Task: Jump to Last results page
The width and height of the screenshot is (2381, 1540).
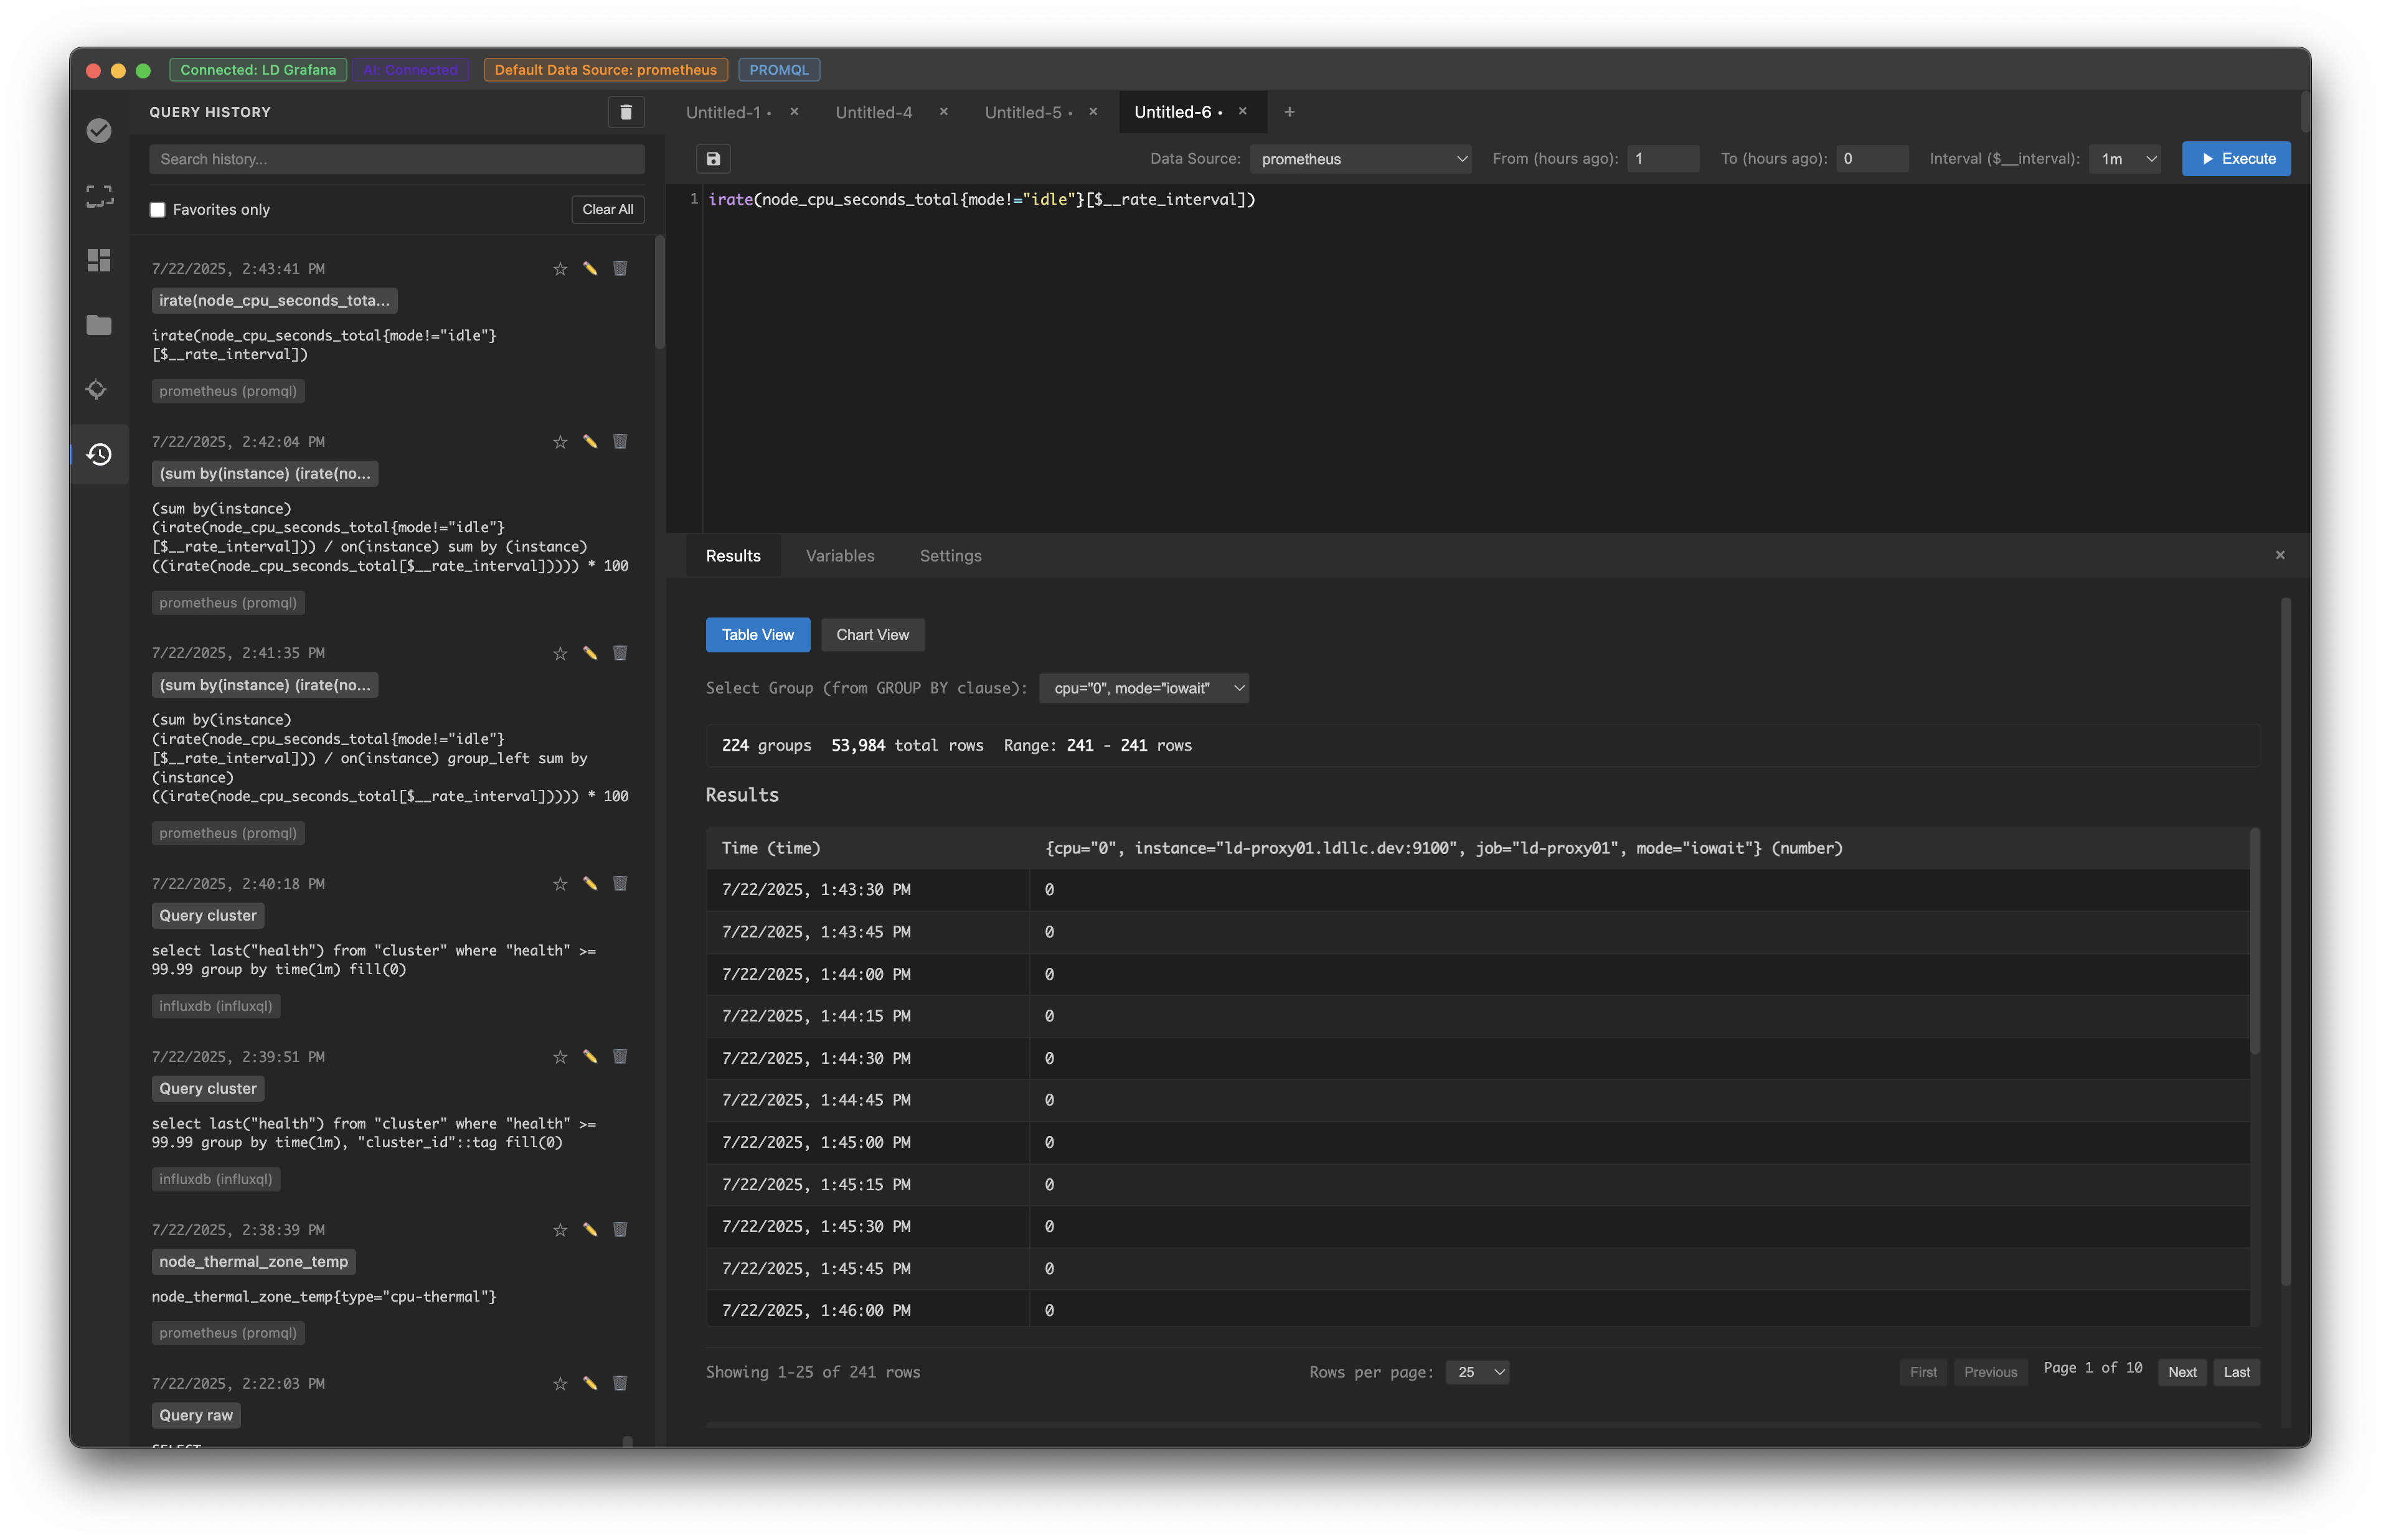Action: tap(2236, 1372)
